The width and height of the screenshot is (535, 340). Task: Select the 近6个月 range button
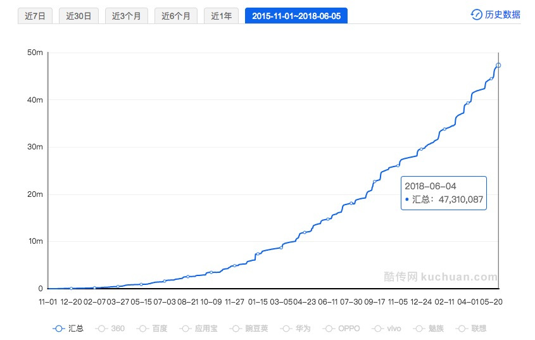pos(176,16)
